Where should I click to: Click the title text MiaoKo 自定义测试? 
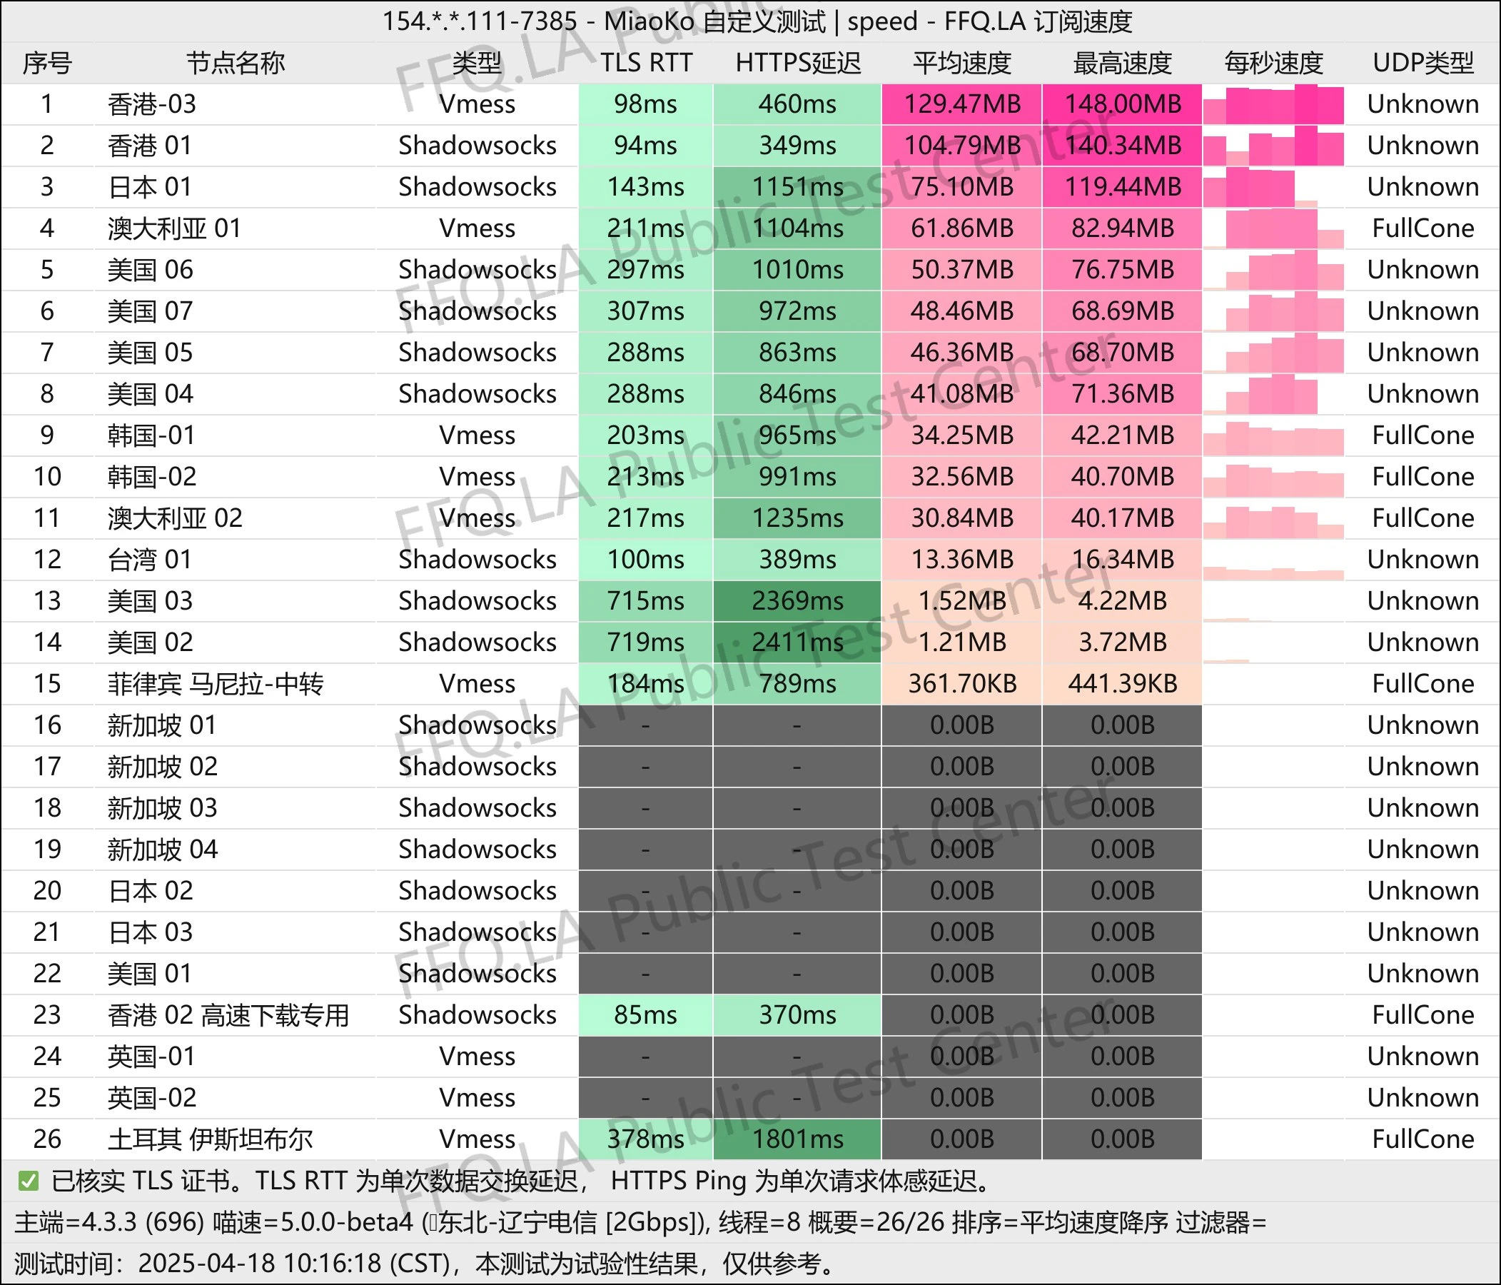[714, 21]
